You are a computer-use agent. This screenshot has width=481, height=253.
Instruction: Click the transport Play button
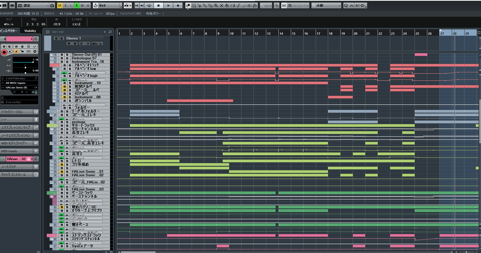[168, 6]
